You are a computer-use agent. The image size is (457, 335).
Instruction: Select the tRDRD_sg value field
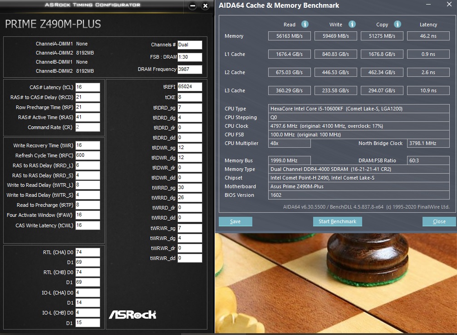pyautogui.click(x=190, y=108)
